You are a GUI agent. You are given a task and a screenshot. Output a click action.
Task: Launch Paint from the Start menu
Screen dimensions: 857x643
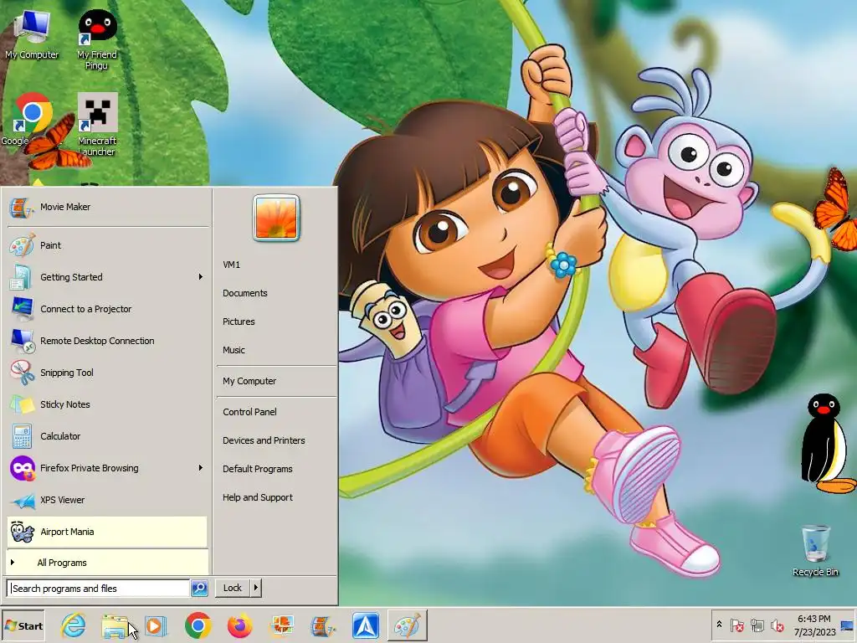pos(108,245)
